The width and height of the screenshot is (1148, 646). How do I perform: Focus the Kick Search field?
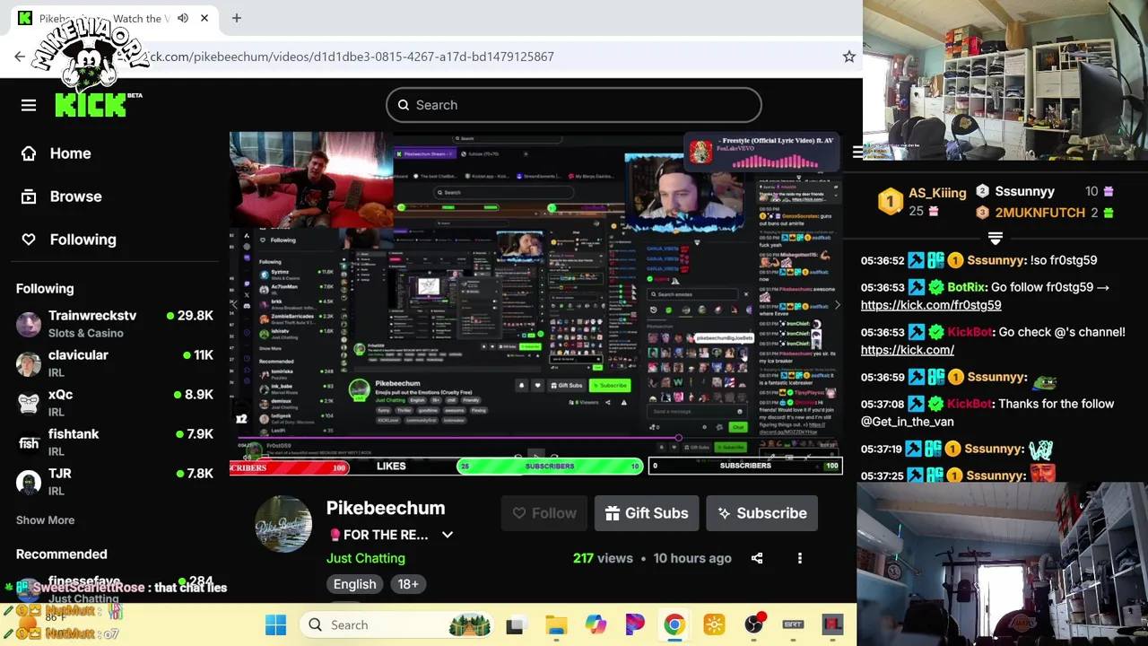(574, 105)
